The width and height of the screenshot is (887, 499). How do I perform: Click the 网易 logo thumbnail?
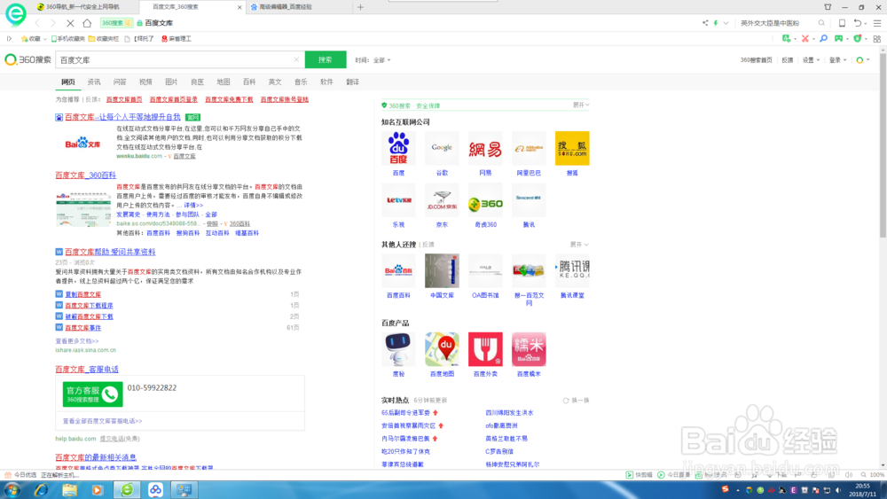pyautogui.click(x=485, y=148)
